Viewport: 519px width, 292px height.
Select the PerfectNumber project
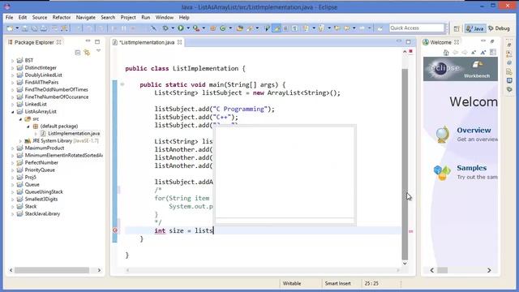pos(41,162)
